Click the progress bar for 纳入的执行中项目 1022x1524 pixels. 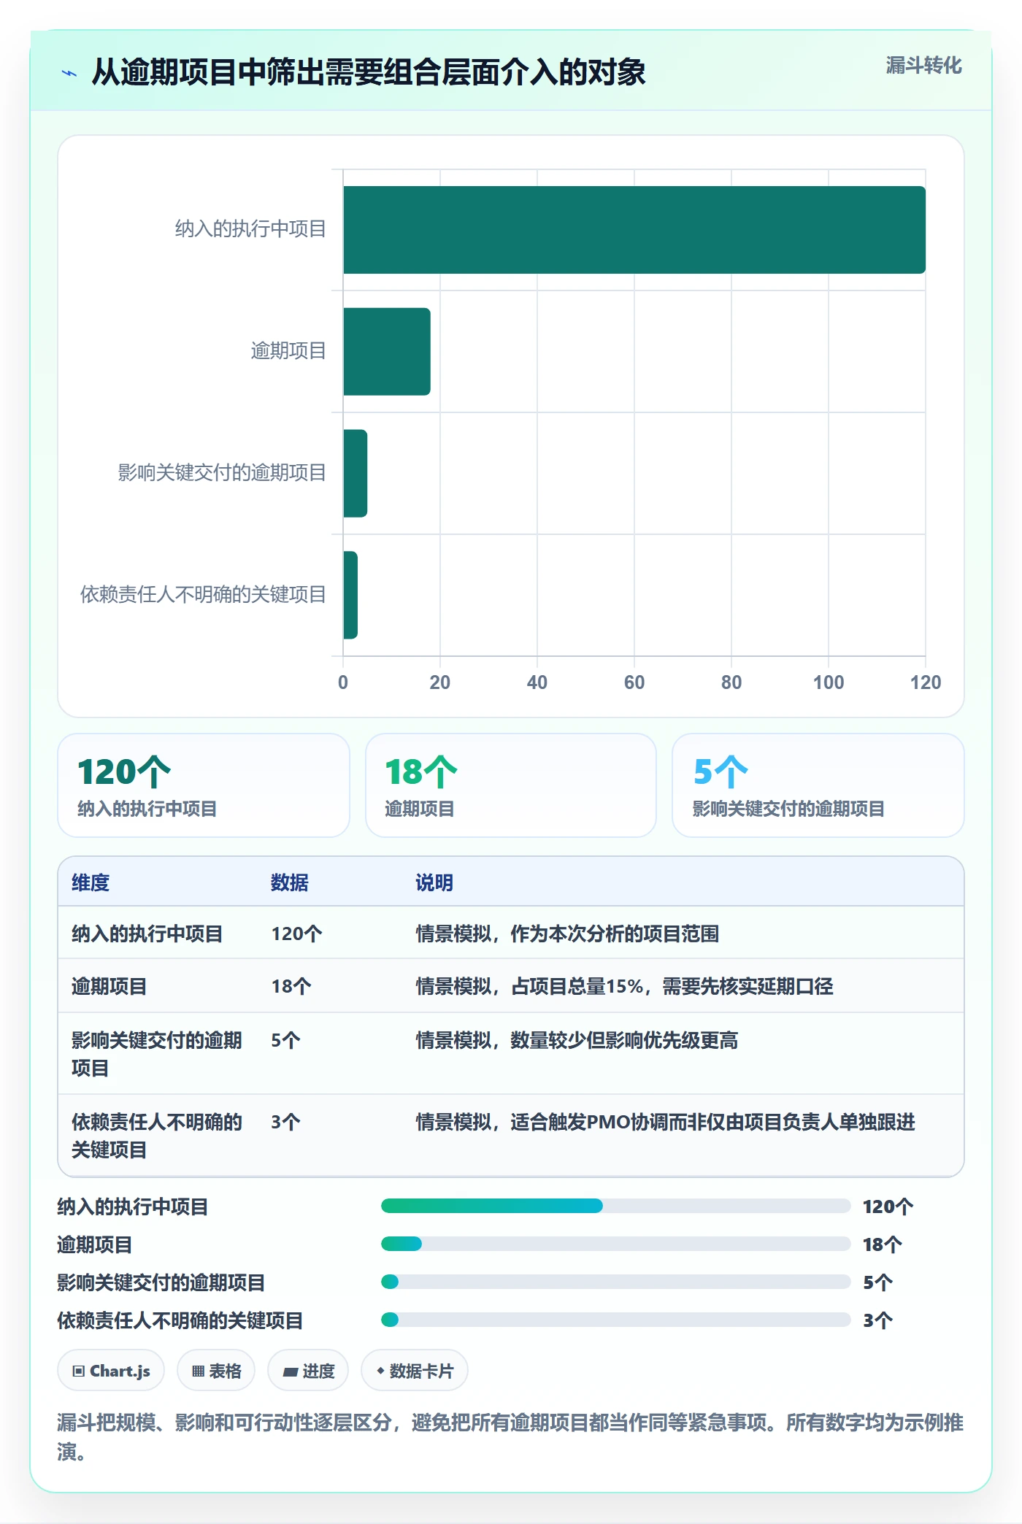coord(616,1206)
